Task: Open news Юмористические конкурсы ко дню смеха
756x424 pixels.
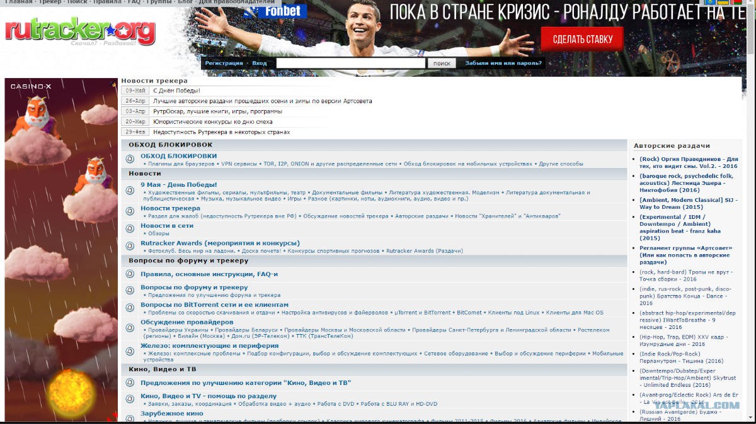Action: click(x=213, y=121)
